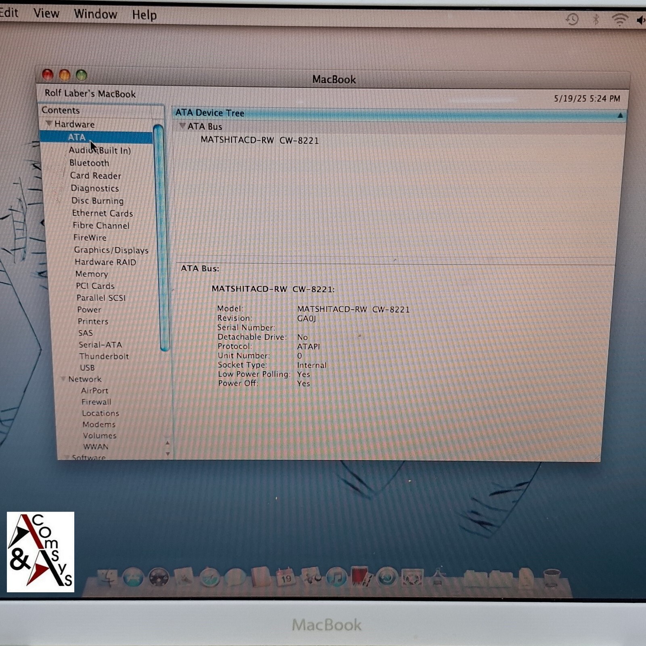The width and height of the screenshot is (646, 646).
Task: Click Bluetooth status icon in menu bar
Action: point(596,19)
